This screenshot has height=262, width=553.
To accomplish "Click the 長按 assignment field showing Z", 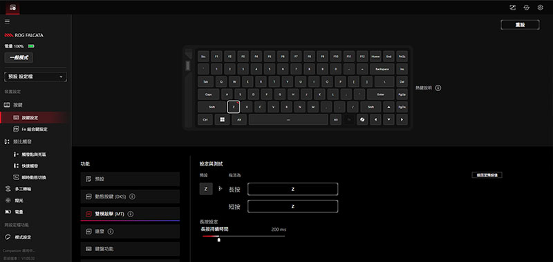I will click(292, 189).
